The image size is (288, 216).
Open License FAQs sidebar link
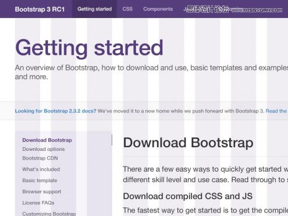tap(38, 203)
